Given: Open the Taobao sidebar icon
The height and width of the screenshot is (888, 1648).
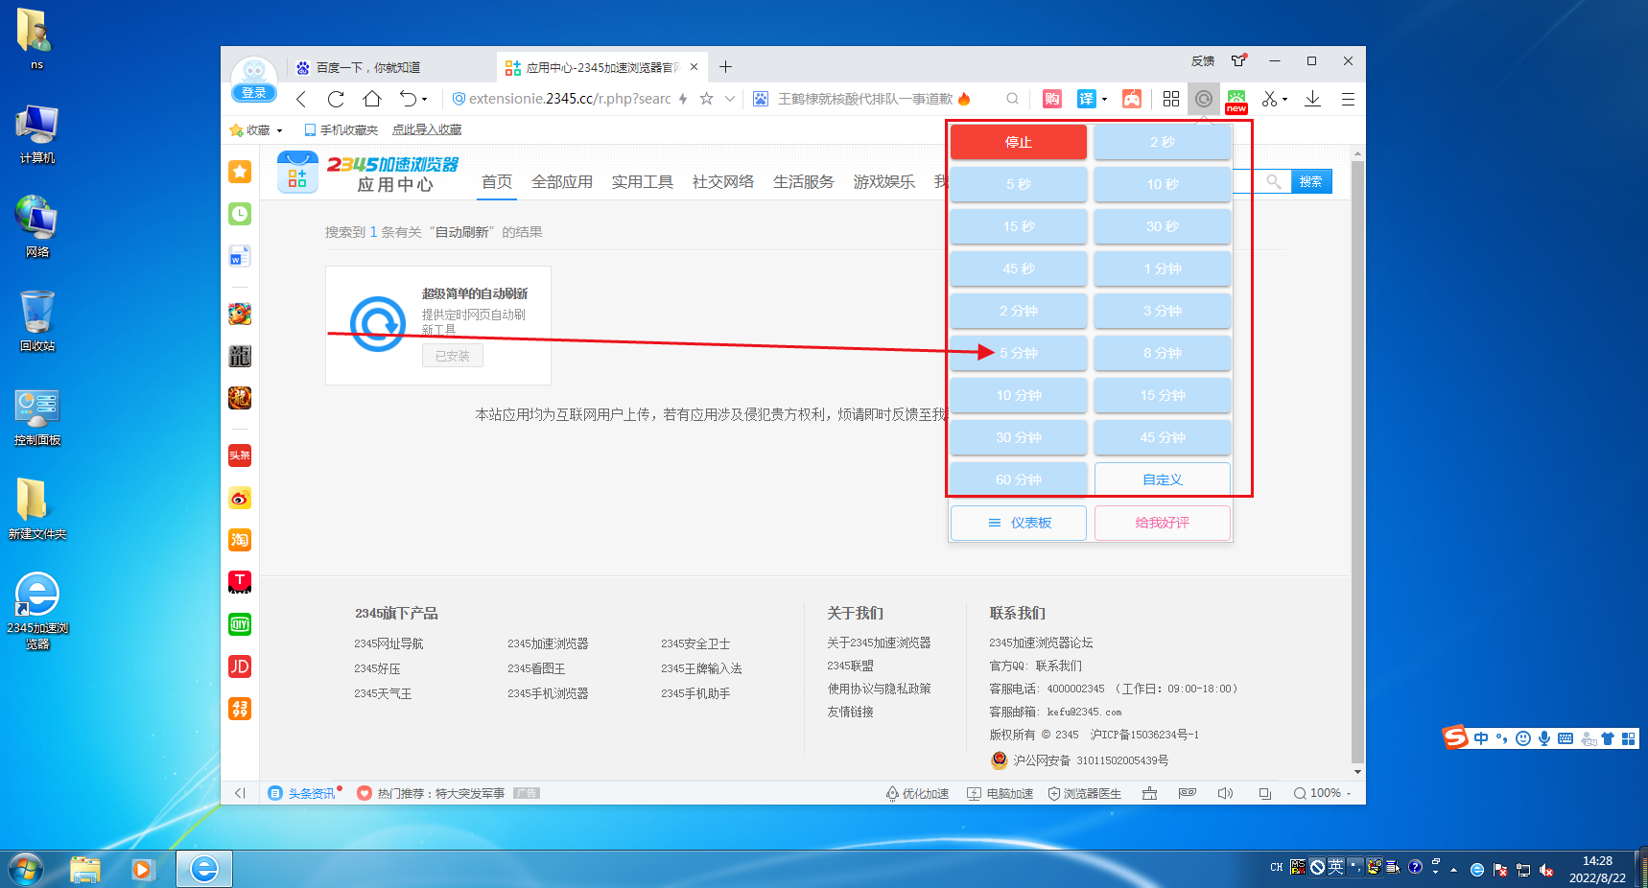Looking at the screenshot, I should [240, 540].
